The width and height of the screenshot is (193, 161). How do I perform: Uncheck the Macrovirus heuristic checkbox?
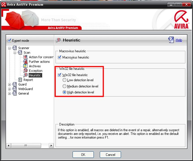click(x=60, y=57)
